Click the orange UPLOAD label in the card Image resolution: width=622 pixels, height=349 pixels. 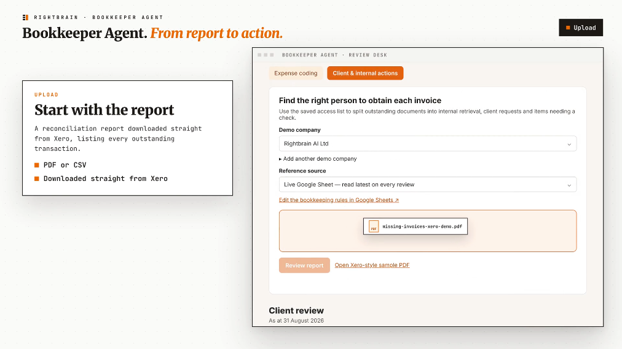[47, 94]
